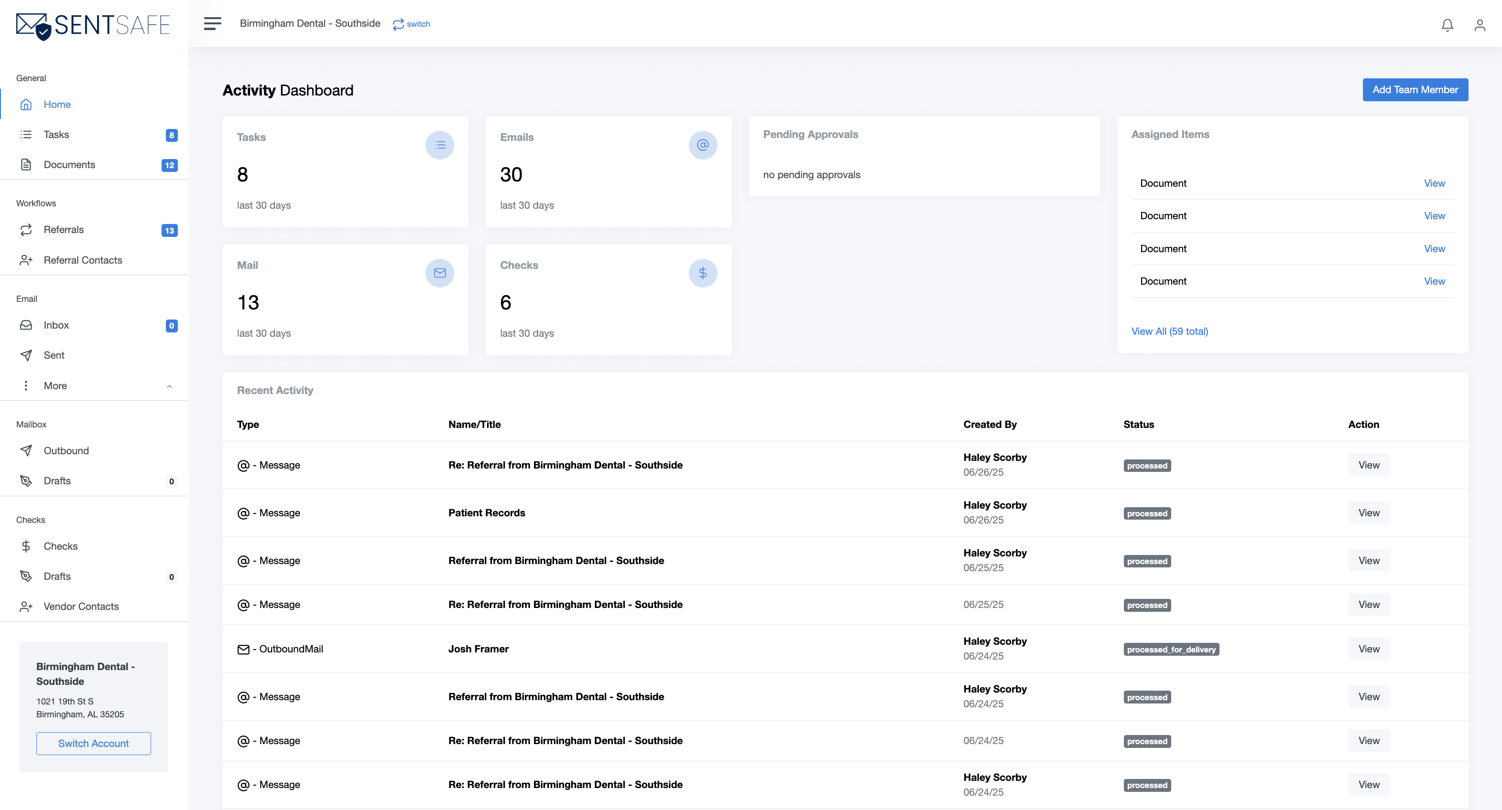Screen dimensions: 1502x810
Task: Click the 8 badge next to Tasks
Action: [172, 135]
